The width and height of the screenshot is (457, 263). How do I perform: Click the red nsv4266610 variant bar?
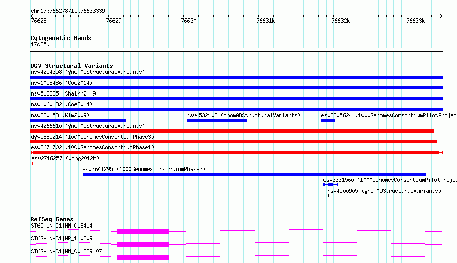tap(232, 131)
